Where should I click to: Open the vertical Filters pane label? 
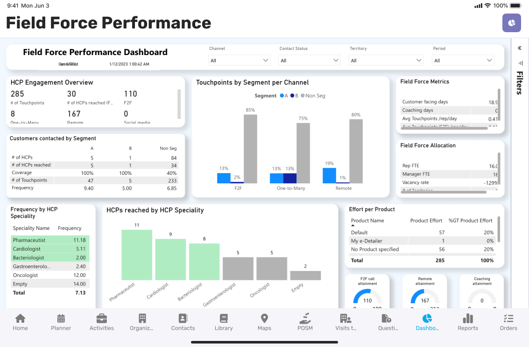click(x=520, y=83)
